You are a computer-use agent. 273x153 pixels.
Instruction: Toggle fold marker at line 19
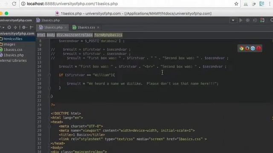[x=49, y=88]
